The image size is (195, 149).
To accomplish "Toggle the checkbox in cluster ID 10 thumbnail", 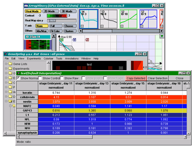I will click(122, 26).
